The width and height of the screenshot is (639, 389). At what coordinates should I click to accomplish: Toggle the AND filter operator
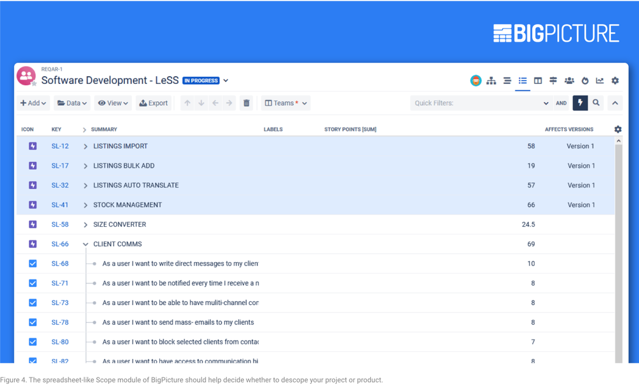[561, 103]
